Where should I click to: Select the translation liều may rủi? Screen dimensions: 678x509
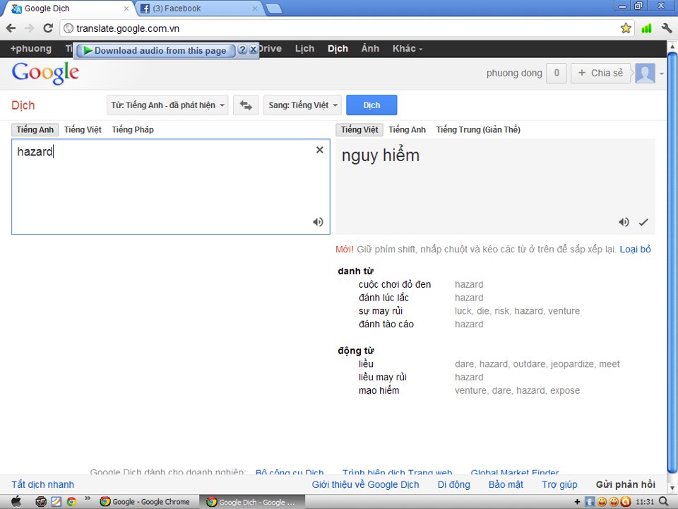[x=383, y=377]
